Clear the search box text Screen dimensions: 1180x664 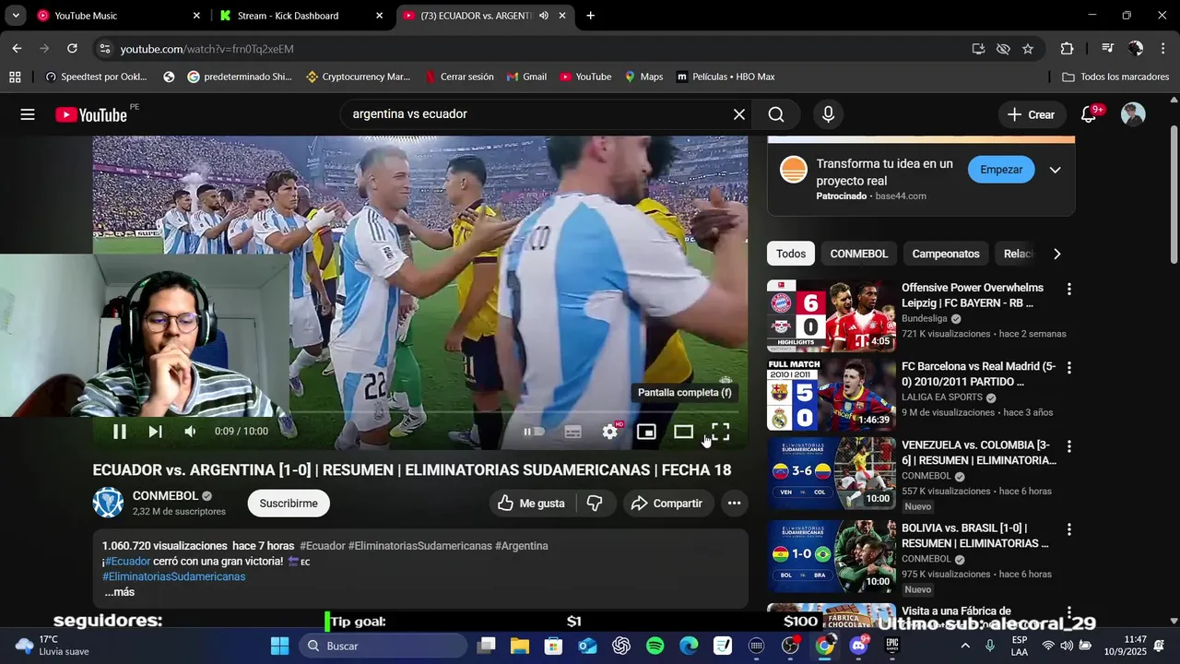point(738,114)
